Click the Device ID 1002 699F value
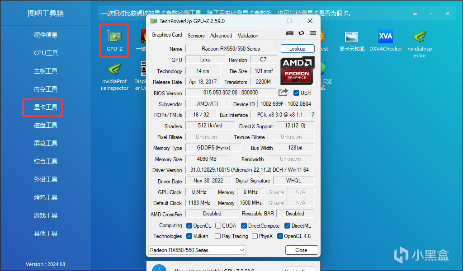Viewport: 463px width, 271px height. tap(286, 104)
